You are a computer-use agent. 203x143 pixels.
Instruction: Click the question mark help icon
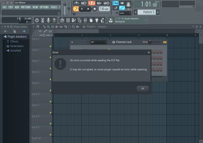(x=54, y=20)
